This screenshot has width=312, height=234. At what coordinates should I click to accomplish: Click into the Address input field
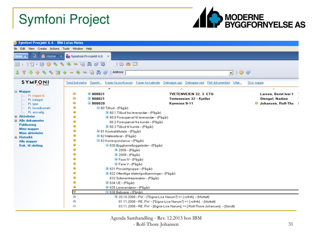177,73
